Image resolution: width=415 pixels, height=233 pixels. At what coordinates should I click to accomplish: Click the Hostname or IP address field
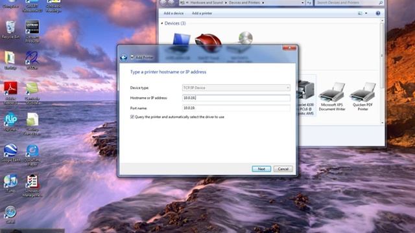tap(236, 98)
